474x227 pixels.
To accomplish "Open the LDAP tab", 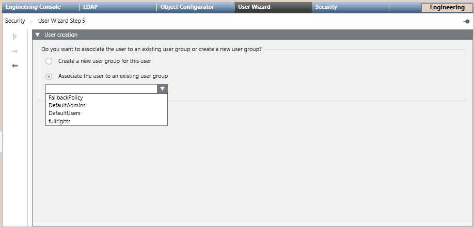I will tap(90, 7).
